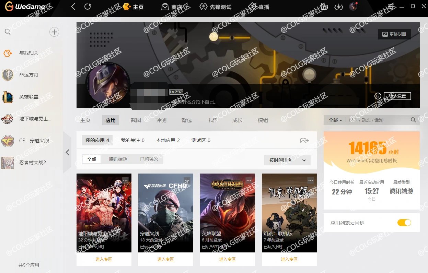Click 进入专区 under 地下城与勇士

pyautogui.click(x=104, y=259)
